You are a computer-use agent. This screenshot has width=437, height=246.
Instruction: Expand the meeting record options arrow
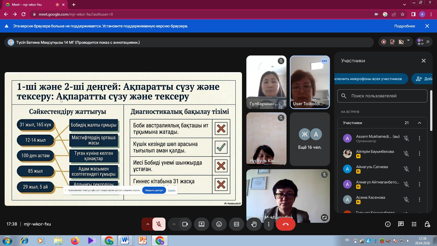pos(409,41)
